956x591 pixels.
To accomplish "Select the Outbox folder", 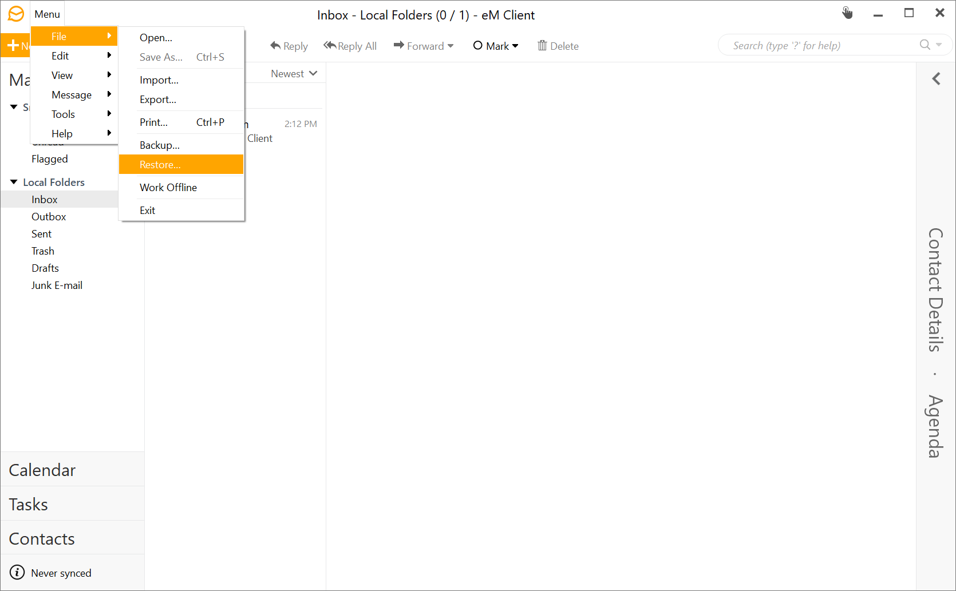I will [x=49, y=216].
